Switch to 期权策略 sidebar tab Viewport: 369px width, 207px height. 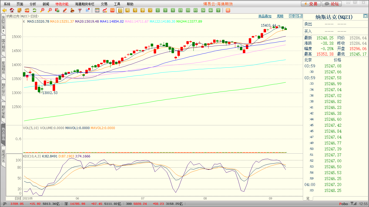pyautogui.click(x=3, y=112)
